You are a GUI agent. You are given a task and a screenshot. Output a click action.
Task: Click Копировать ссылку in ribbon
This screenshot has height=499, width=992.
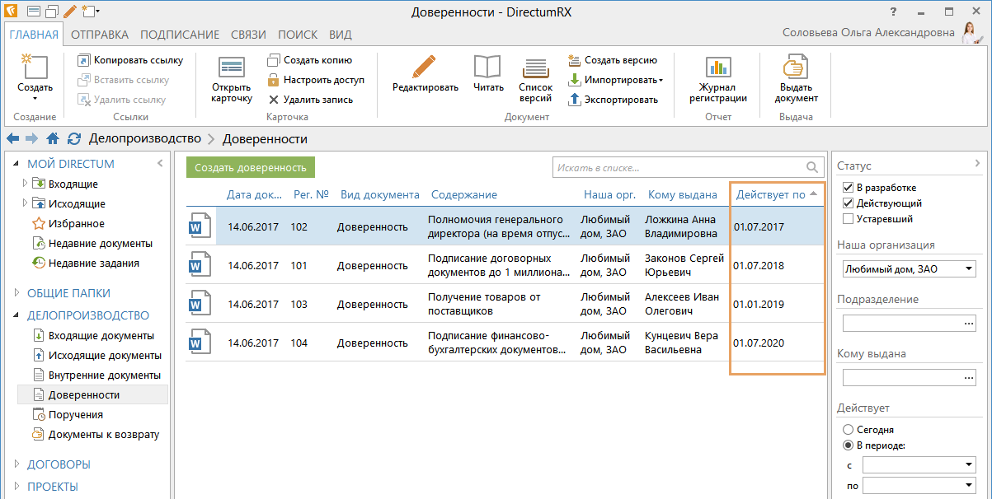(138, 60)
